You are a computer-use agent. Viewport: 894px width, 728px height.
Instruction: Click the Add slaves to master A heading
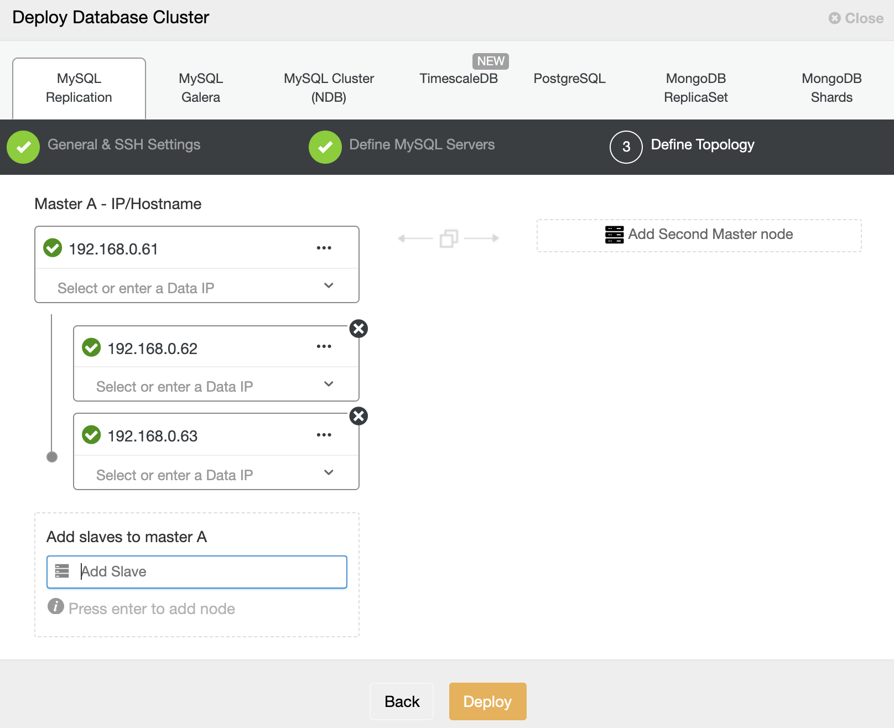[127, 537]
